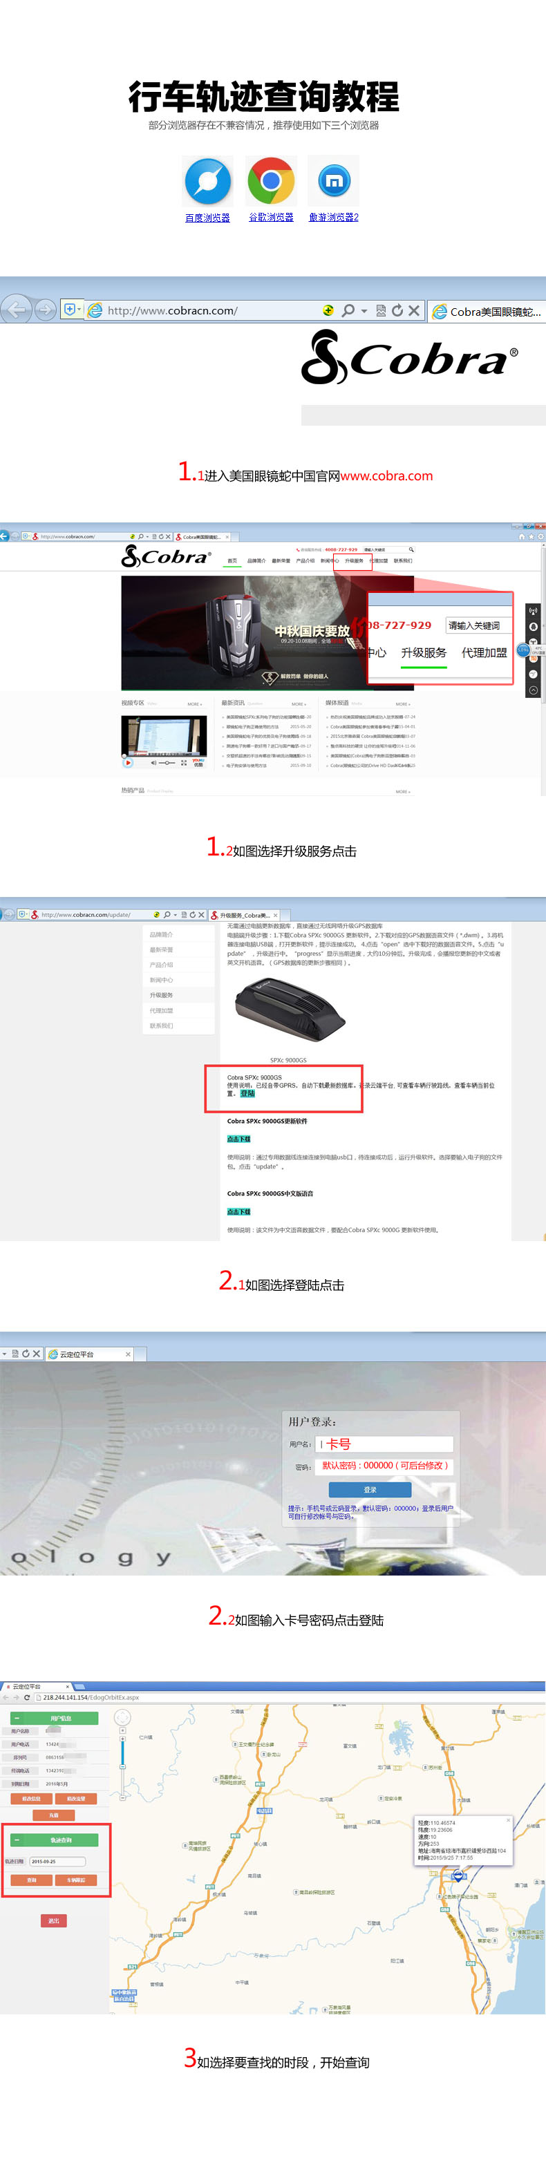
Task: Click 点击下载 under SPXc 9000GS中文版语音
Action: [239, 1212]
